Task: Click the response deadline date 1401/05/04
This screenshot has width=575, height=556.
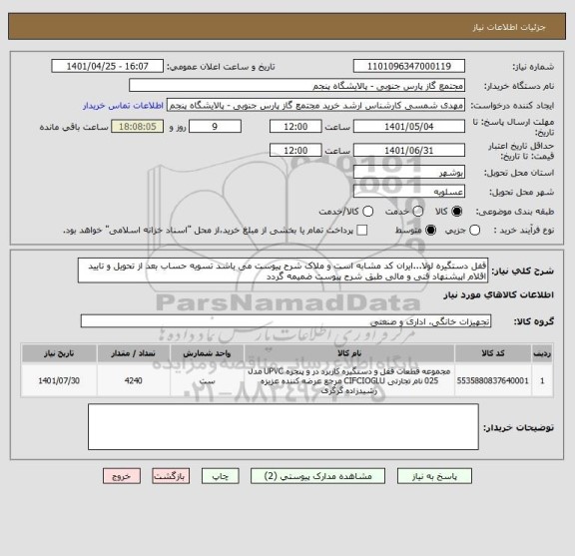Action: tap(409, 127)
